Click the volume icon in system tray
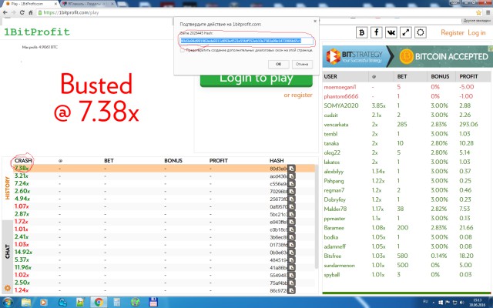The image size is (493, 308). pyautogui.click(x=461, y=303)
